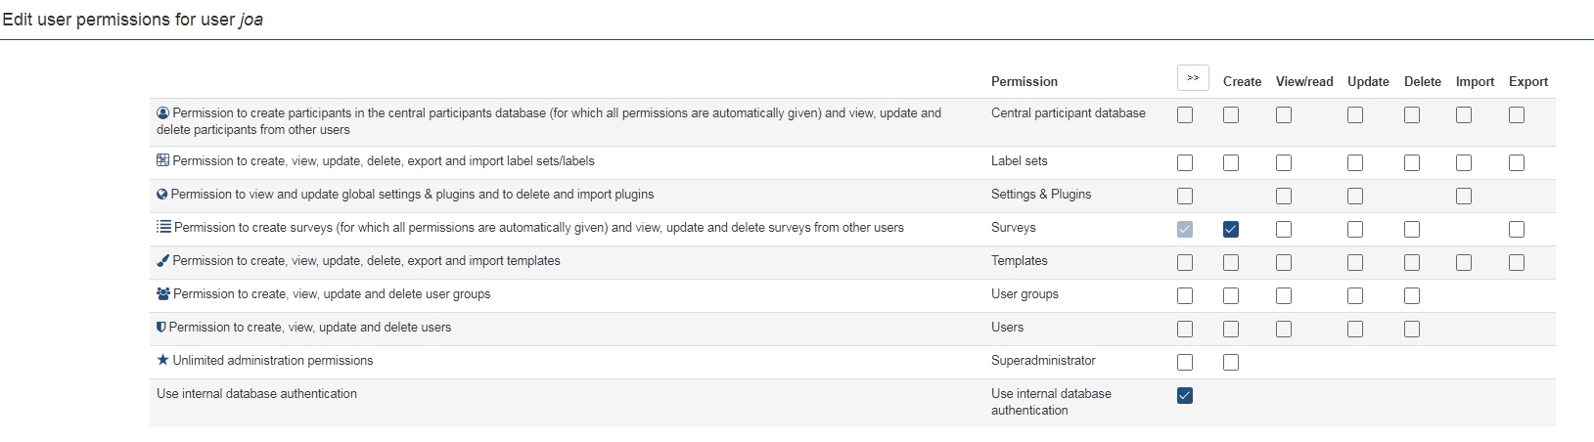Click the Surveys list icon
This screenshot has height=442, width=1594.
coord(163,227)
